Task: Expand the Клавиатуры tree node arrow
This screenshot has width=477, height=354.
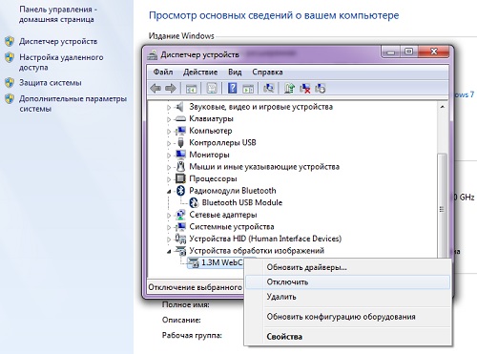Action: (x=169, y=119)
